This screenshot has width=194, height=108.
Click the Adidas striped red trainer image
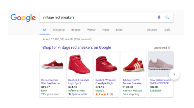point(134,65)
